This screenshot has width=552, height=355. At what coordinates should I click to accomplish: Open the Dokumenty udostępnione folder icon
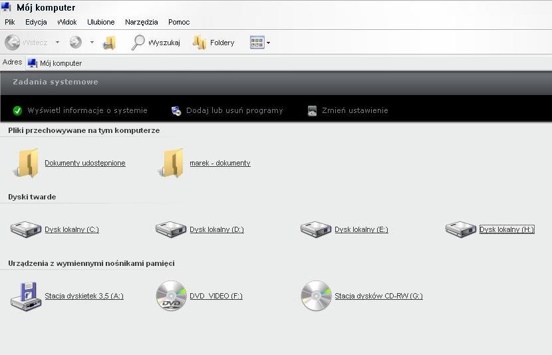coord(26,163)
